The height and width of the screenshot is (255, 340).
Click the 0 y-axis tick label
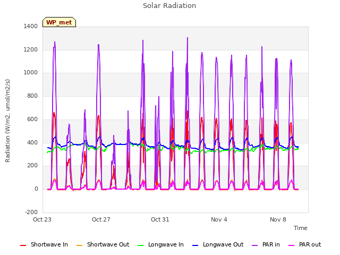36,189
